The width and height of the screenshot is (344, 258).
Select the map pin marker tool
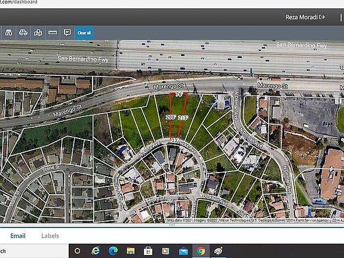[38, 33]
